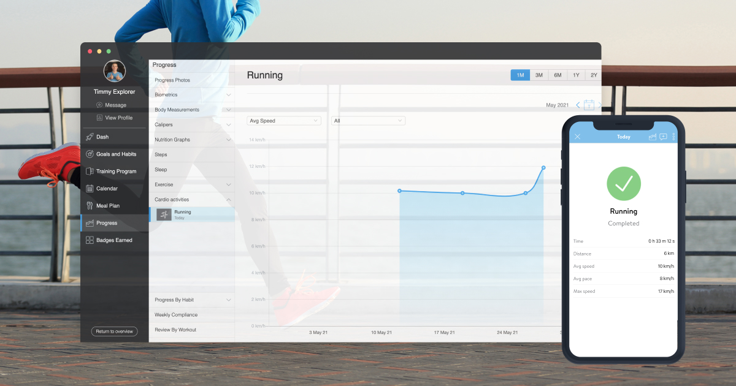Click the Return to overview button
The image size is (736, 386).
(x=115, y=331)
